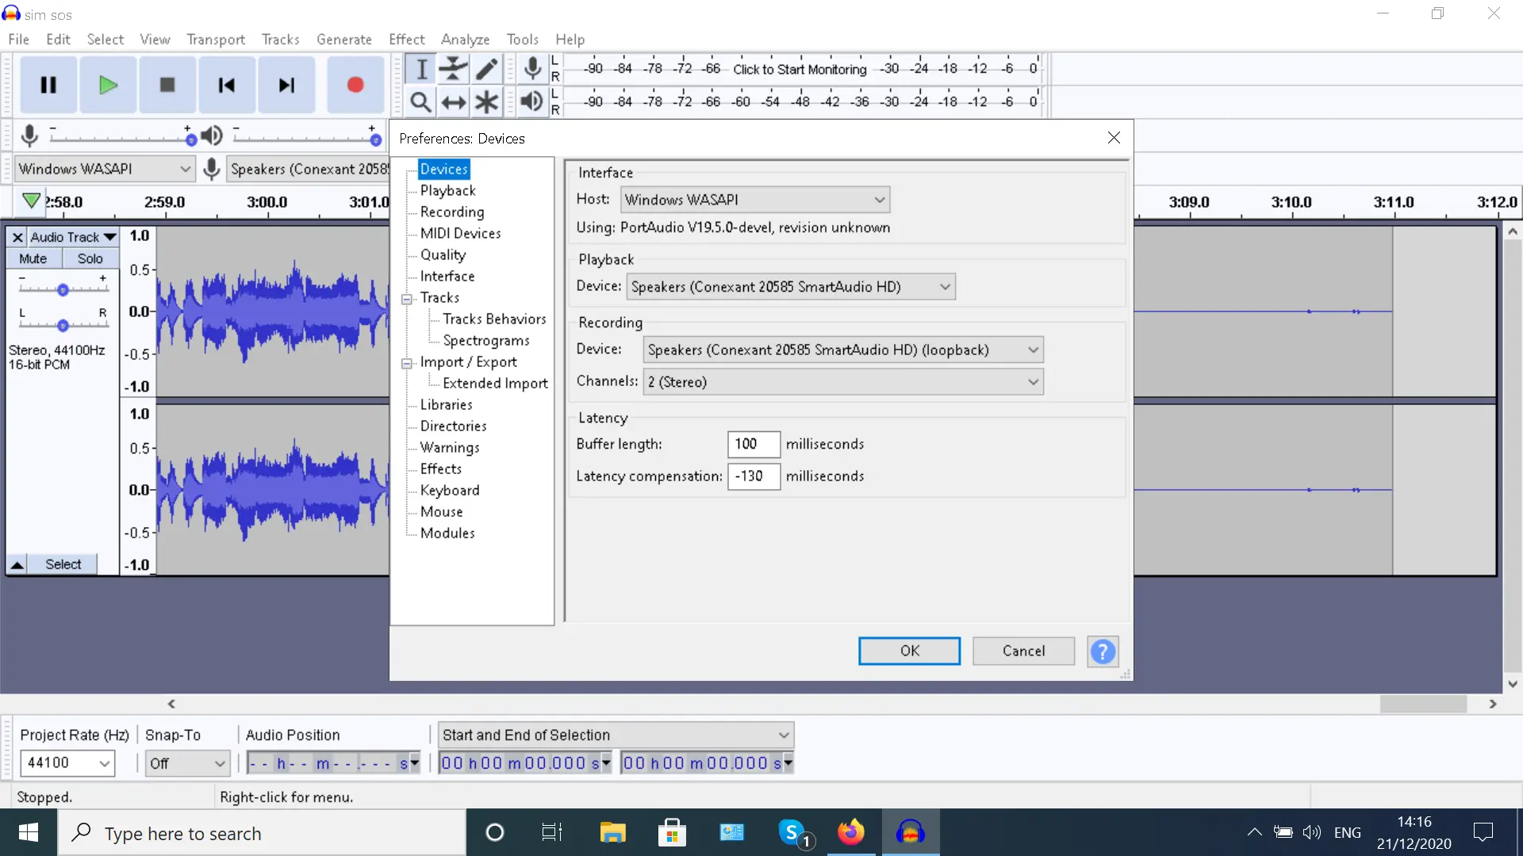Click the Preferences help question icon
Viewport: 1523px width, 856px height.
coord(1102,652)
